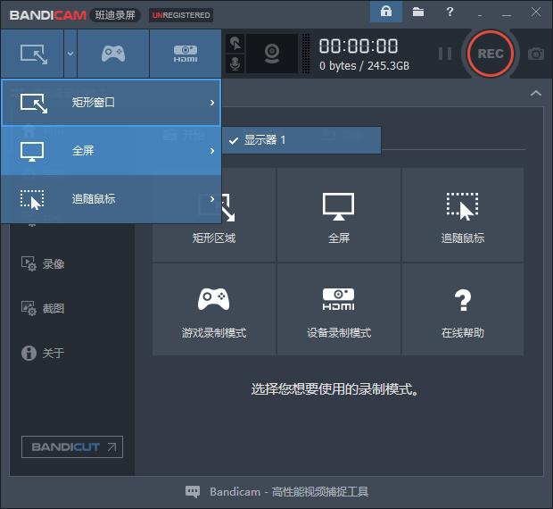Open the 录像 settings in sidebar
Screen dimensions: 553x509
pyautogui.click(x=43, y=263)
